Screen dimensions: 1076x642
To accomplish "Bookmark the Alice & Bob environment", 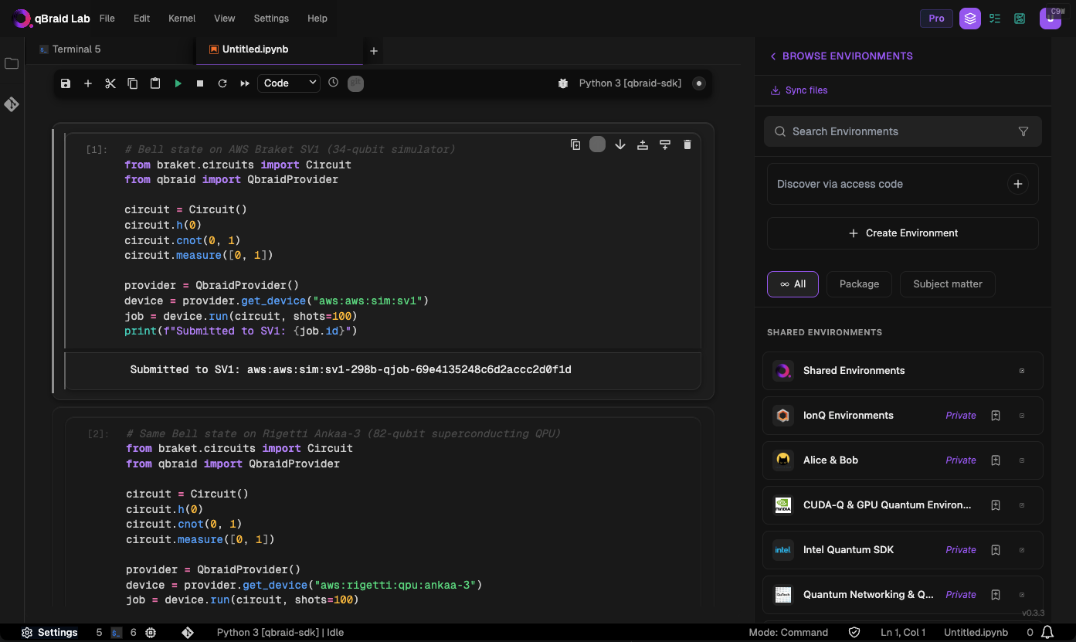I will coord(996,460).
